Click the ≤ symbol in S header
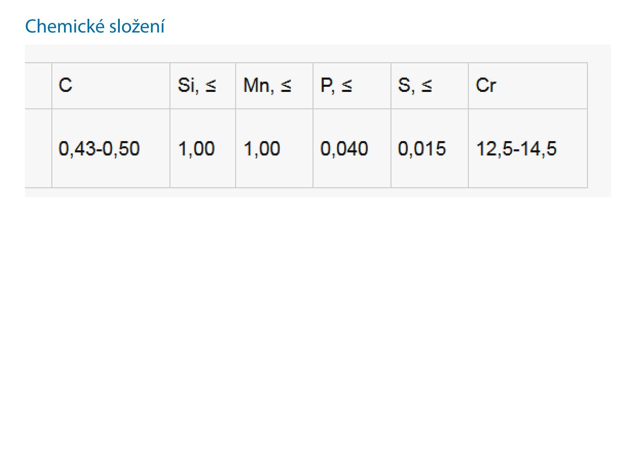 [426, 85]
